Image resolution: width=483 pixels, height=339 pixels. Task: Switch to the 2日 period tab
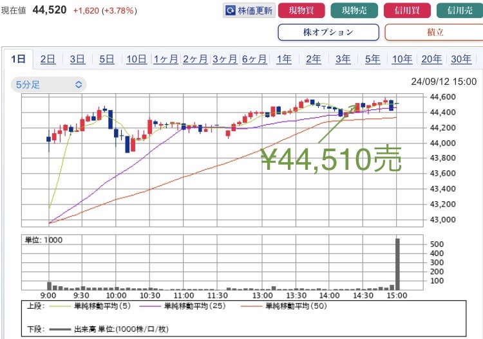click(48, 59)
